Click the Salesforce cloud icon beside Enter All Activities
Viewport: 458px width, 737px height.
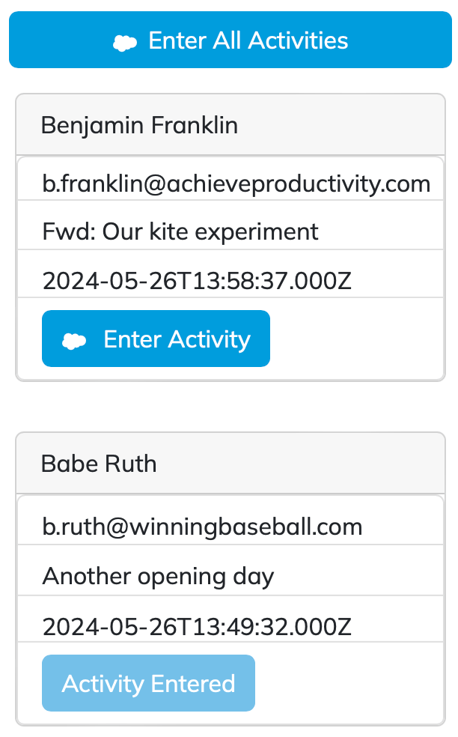coord(124,42)
